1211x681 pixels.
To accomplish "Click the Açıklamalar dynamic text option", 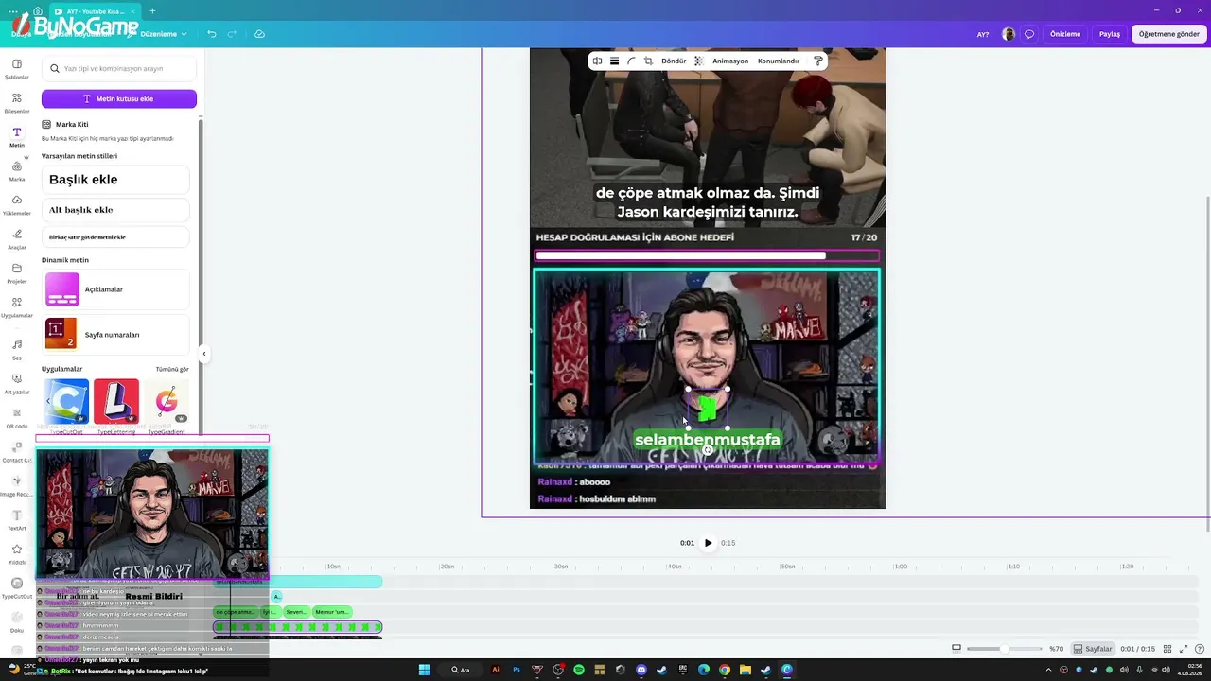I will (115, 289).
